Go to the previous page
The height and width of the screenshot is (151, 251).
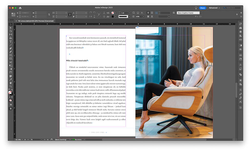28,140
